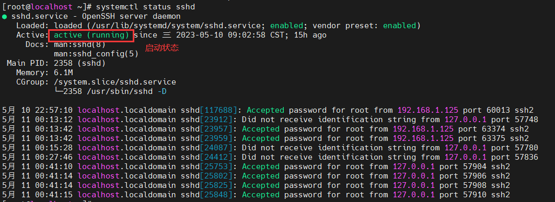The image size is (555, 202).
Task: Click man:sshd_config(5) docs reference
Action: [96, 54]
